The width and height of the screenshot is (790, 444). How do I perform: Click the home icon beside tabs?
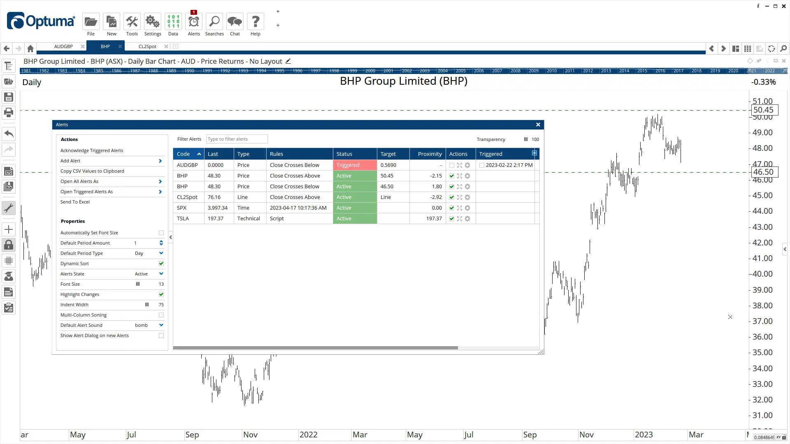pyautogui.click(x=30, y=49)
